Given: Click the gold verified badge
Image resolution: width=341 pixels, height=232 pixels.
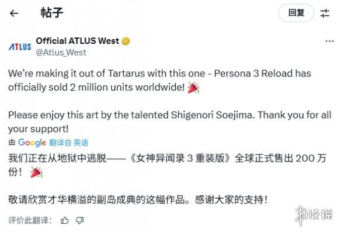Looking at the screenshot, I should [126, 41].
